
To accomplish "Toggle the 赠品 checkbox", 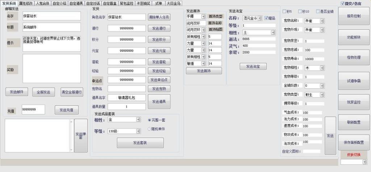I will [267, 18].
